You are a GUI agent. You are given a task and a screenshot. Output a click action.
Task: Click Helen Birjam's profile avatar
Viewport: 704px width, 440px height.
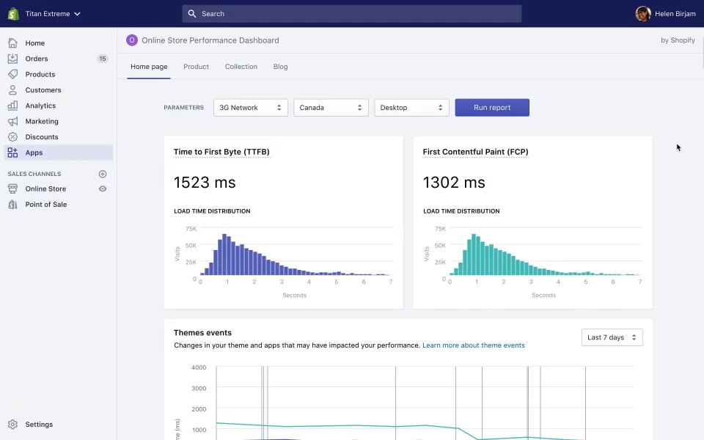643,13
